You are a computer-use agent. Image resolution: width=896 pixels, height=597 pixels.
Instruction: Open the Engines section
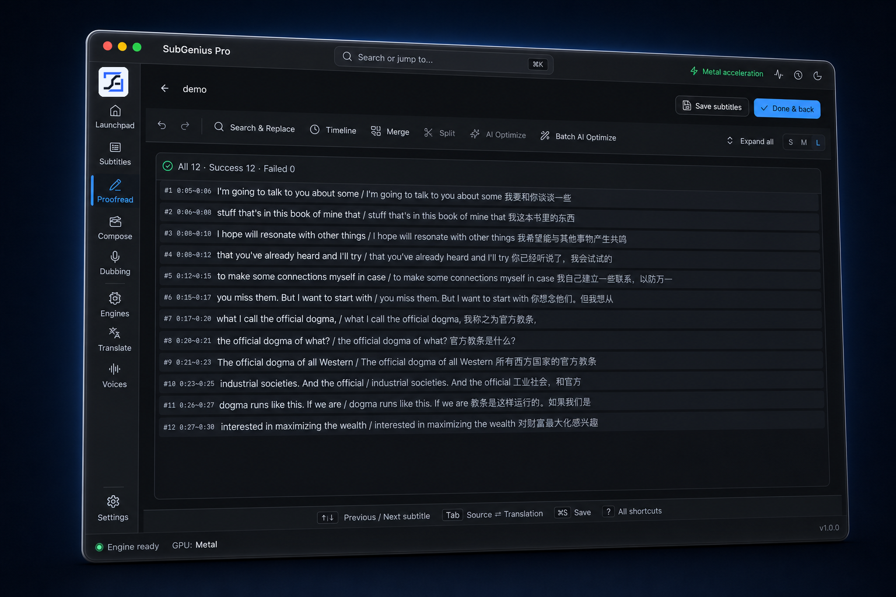[115, 305]
